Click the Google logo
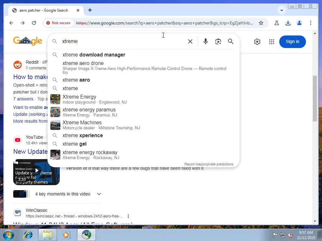Viewport: 322px width, 241px height. tap(28, 41)
